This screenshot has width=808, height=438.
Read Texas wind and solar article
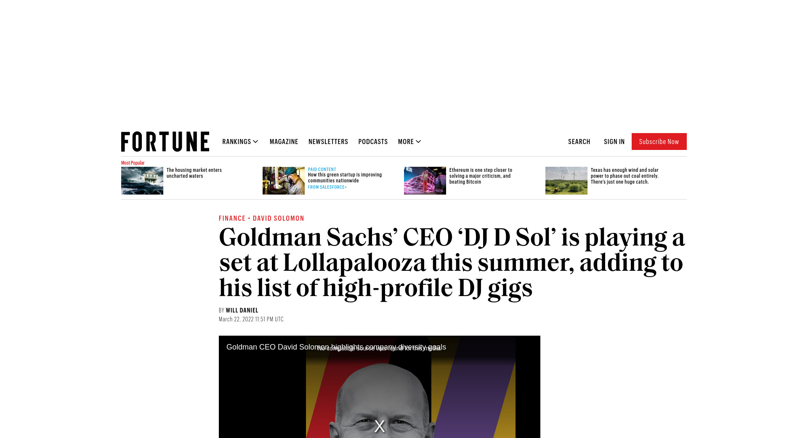pos(625,176)
